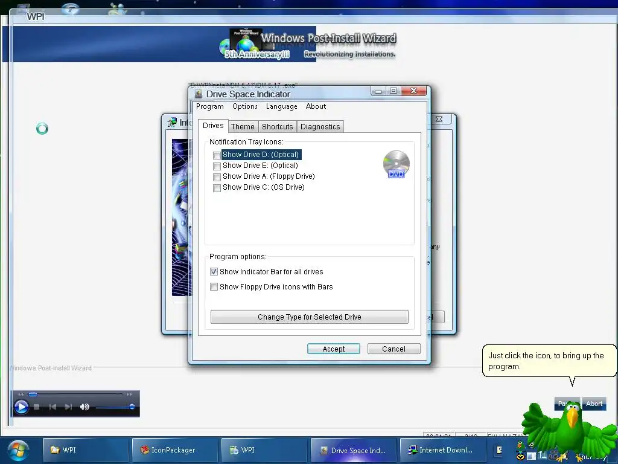Select the Drives tab
The image size is (618, 464).
coord(213,126)
